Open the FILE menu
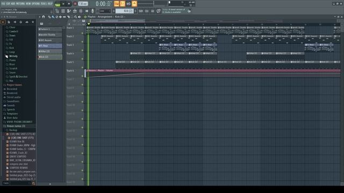This screenshot has width=344, height=193. [x=3, y=4]
